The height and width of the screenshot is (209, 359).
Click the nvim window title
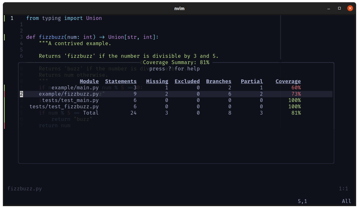coord(179,9)
